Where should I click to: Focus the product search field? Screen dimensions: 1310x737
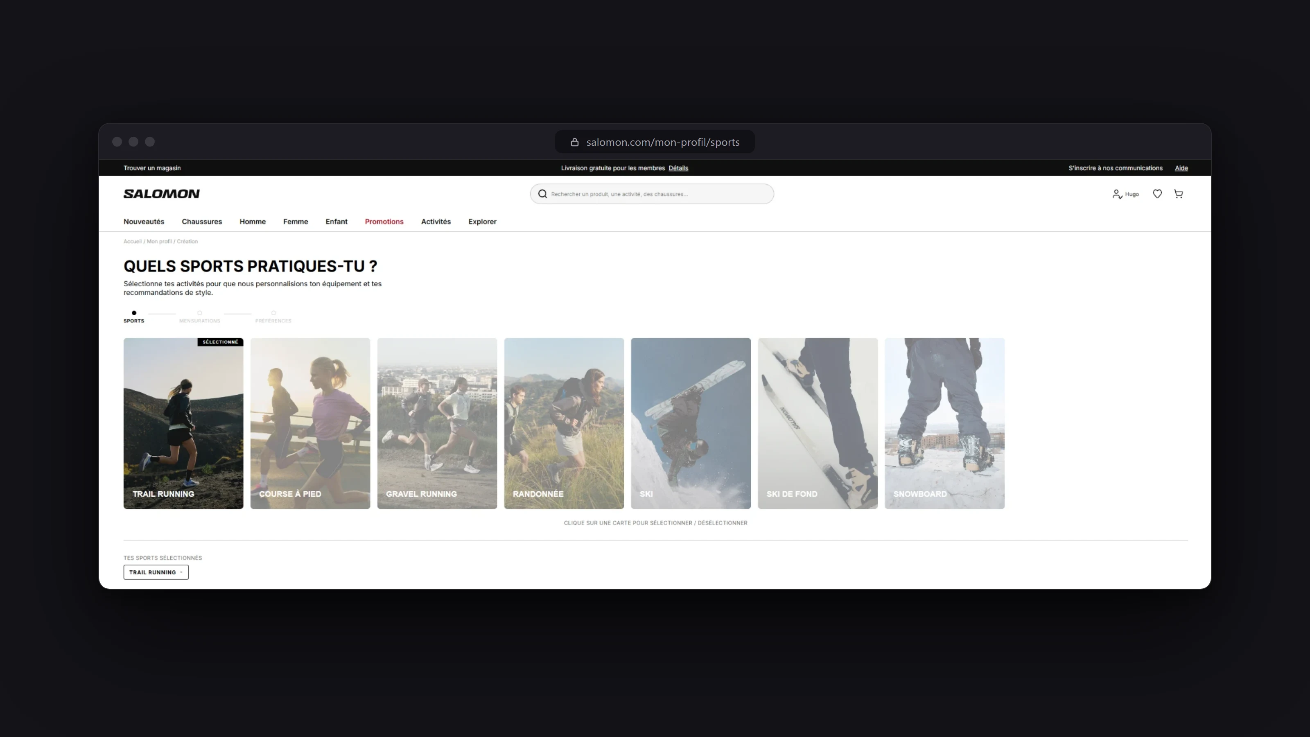click(652, 194)
